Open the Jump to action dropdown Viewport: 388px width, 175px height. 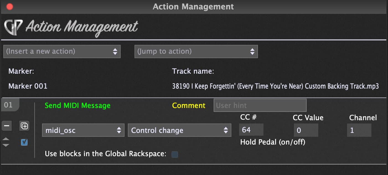196,52
